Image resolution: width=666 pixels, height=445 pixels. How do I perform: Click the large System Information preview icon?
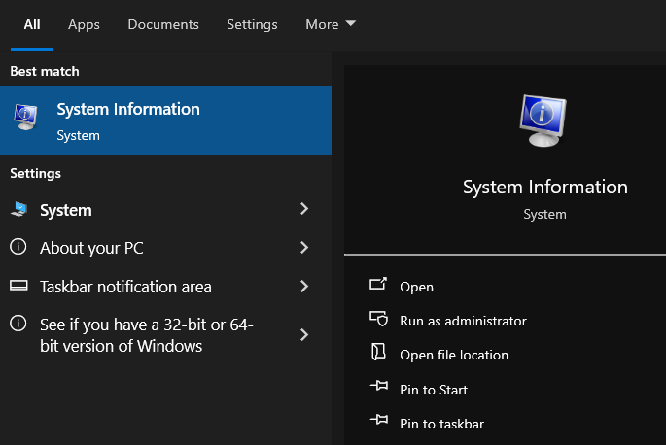pos(544,121)
